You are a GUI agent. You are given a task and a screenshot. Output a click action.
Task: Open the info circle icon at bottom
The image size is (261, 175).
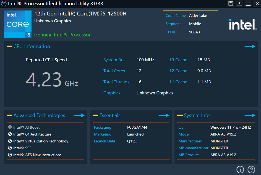click(240, 169)
